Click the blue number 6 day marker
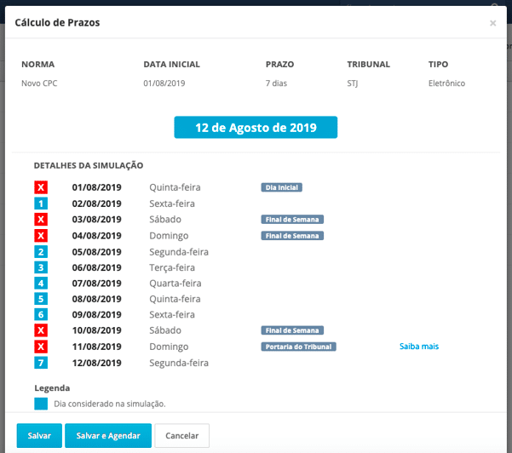The width and height of the screenshot is (512, 453). coord(41,314)
